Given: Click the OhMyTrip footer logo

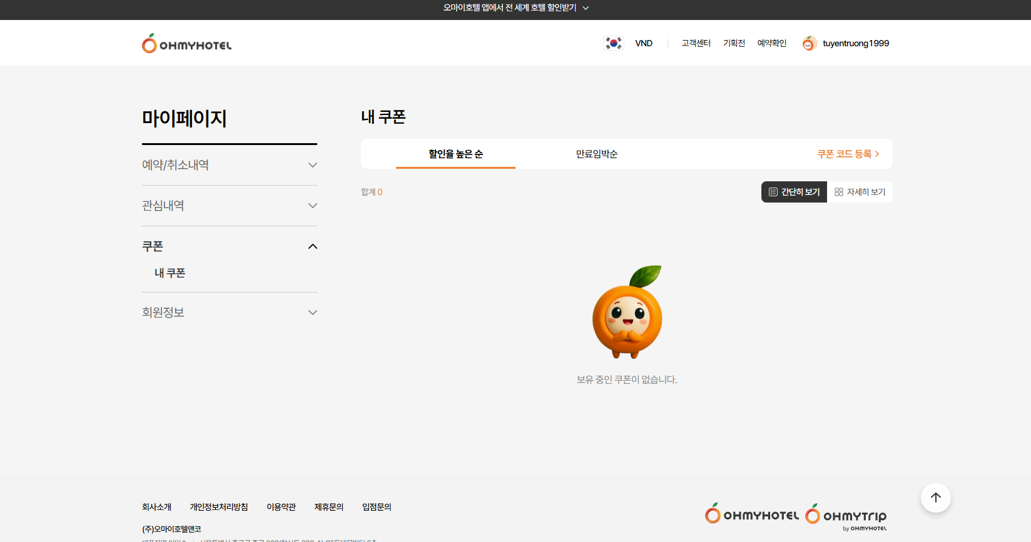Looking at the screenshot, I should coord(846,516).
